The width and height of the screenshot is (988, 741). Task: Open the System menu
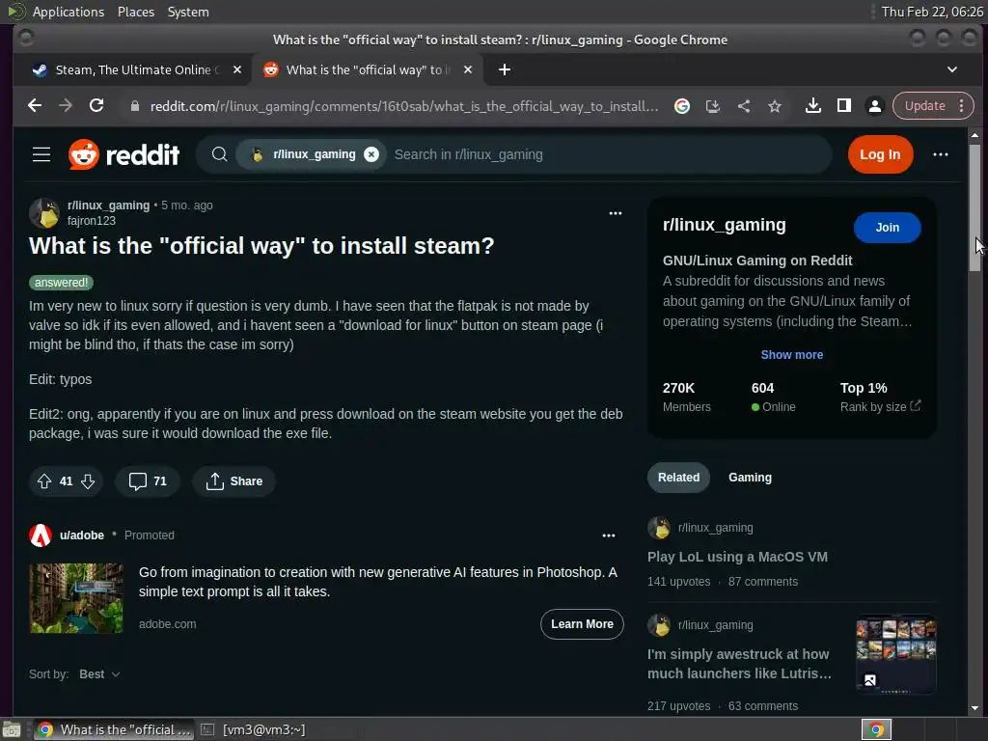point(188,12)
